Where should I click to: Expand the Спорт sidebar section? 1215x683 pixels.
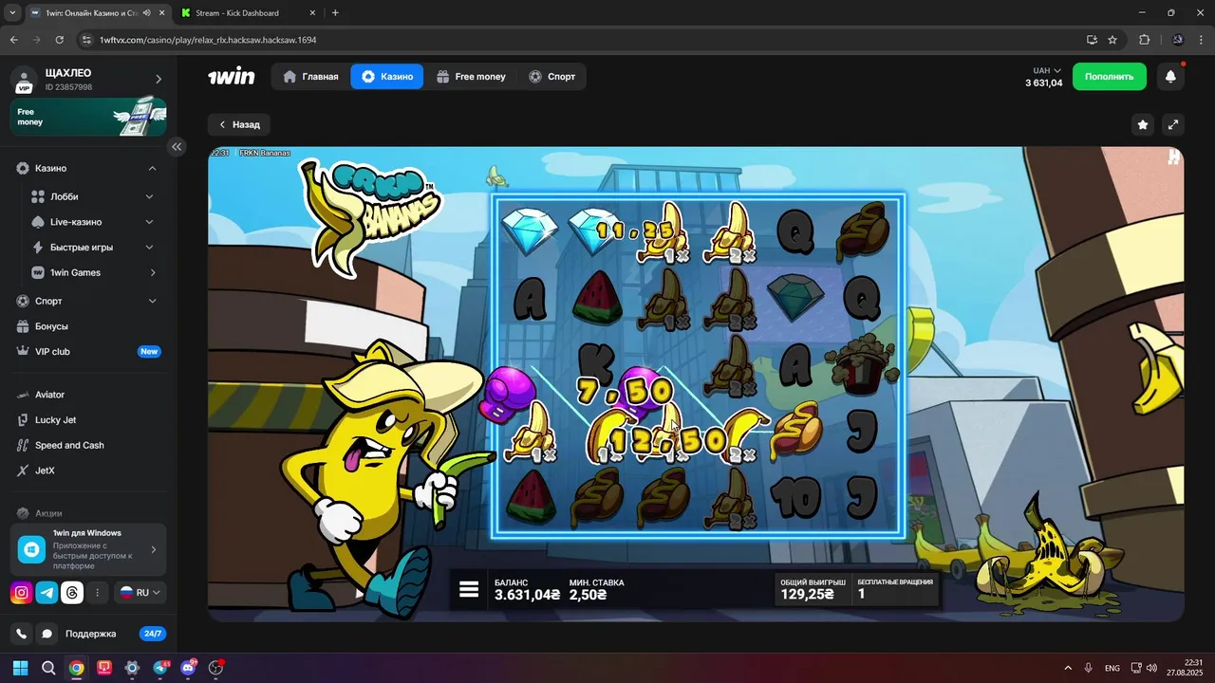(x=152, y=301)
